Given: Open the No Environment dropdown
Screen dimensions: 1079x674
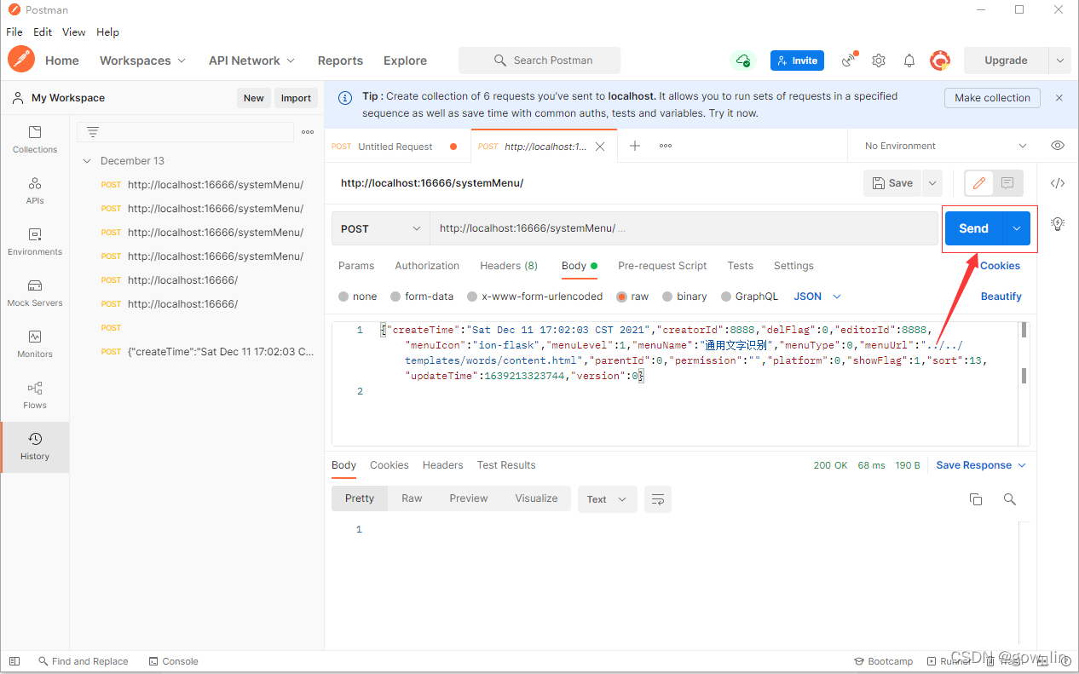Looking at the screenshot, I should 945,146.
